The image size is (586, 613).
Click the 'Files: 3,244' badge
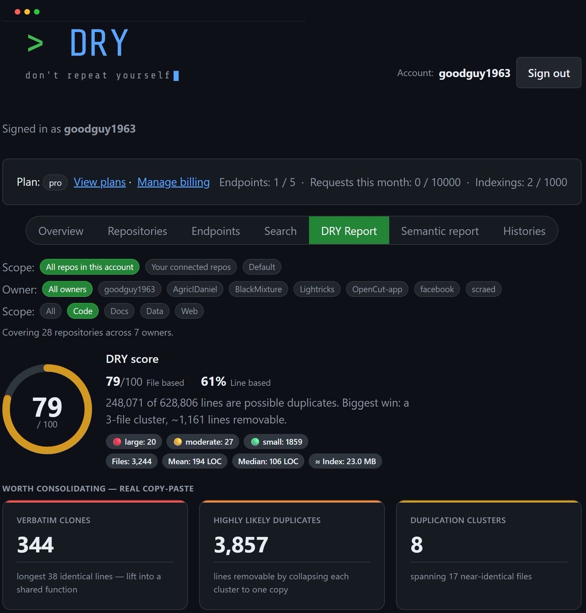click(x=132, y=461)
